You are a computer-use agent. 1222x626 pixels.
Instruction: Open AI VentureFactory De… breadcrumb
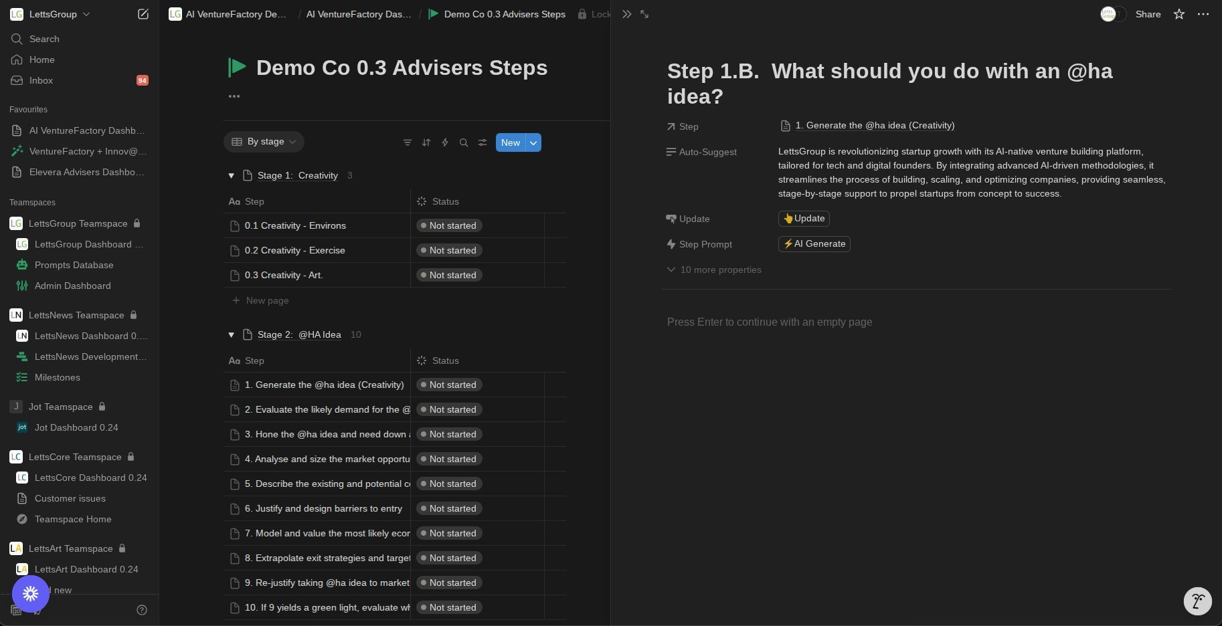(x=228, y=14)
